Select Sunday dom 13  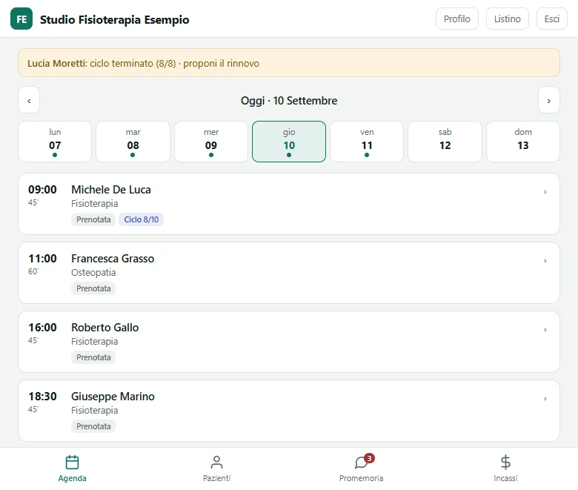click(523, 142)
